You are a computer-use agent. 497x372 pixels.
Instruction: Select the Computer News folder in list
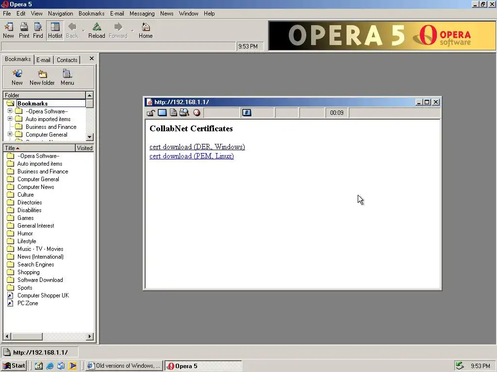(x=35, y=187)
